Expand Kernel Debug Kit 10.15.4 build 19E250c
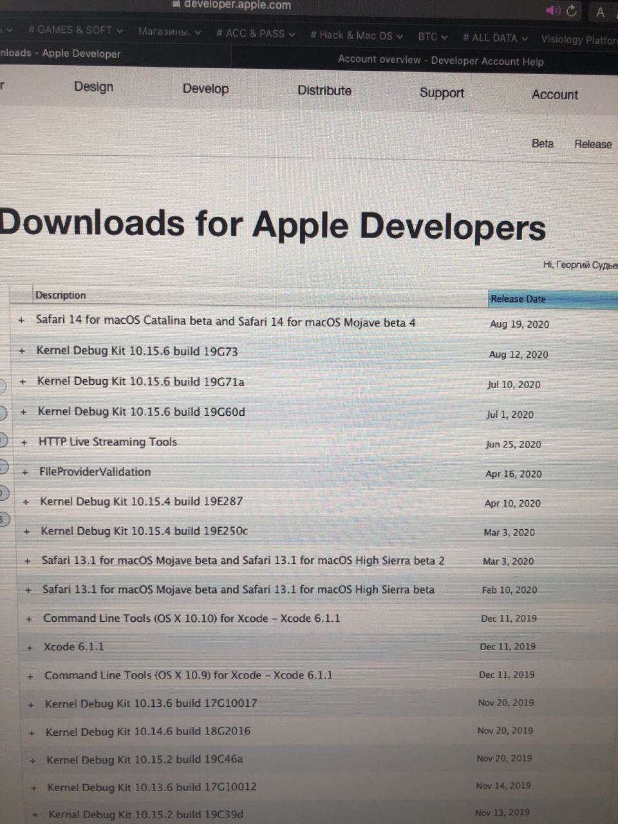This screenshot has height=824, width=618. [26, 532]
